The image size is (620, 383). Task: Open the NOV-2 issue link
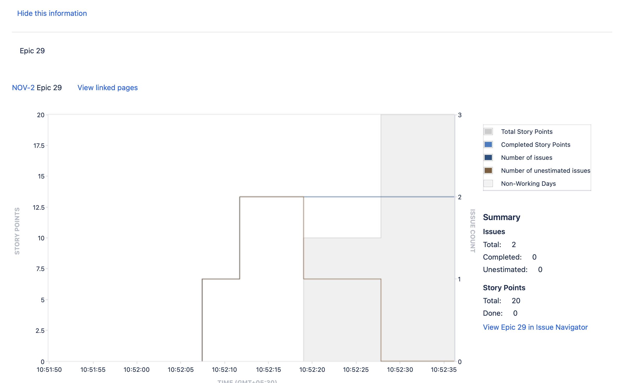[x=23, y=88]
